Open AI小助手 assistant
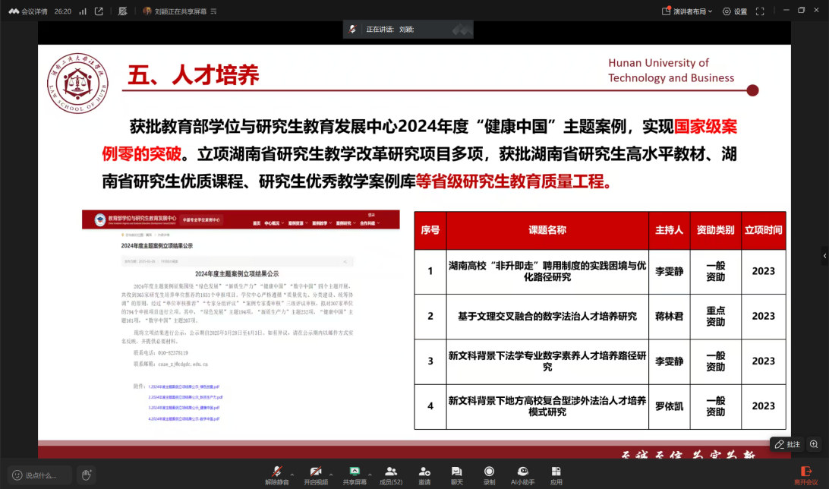829x489 pixels. click(522, 474)
